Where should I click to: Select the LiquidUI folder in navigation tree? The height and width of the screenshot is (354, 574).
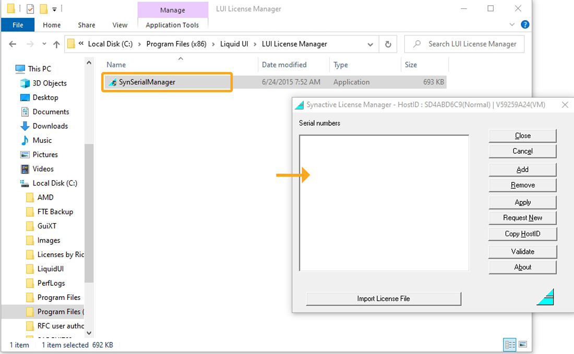[x=50, y=269]
